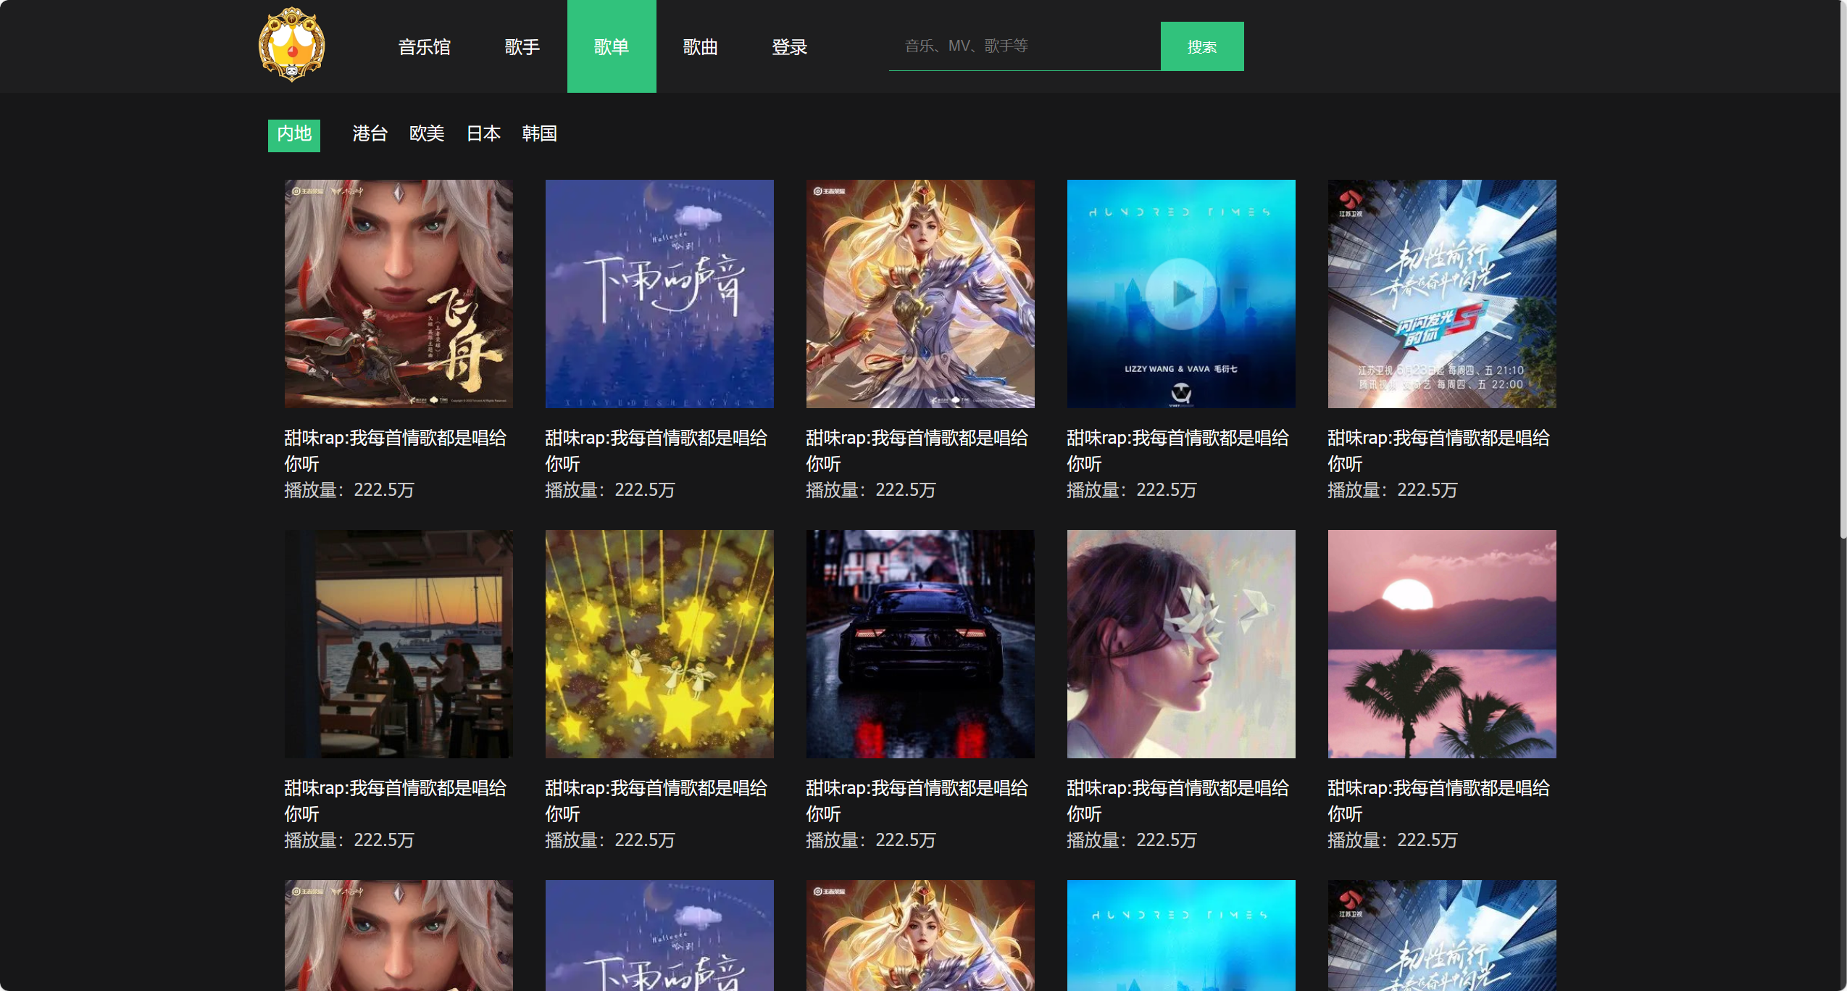Viewport: 1847px width, 991px height.
Task: Choose the 韩国 category filter
Action: [539, 134]
